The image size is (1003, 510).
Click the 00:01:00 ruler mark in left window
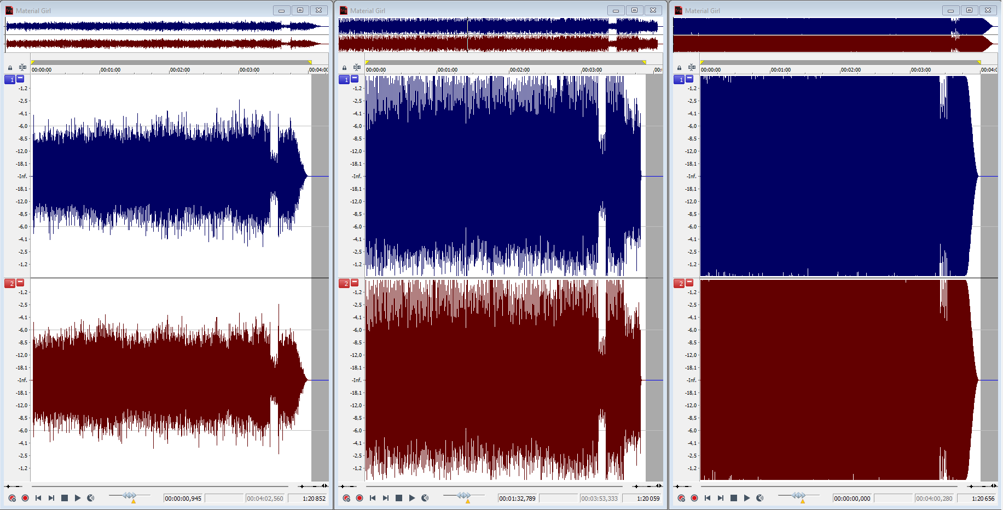(x=111, y=70)
